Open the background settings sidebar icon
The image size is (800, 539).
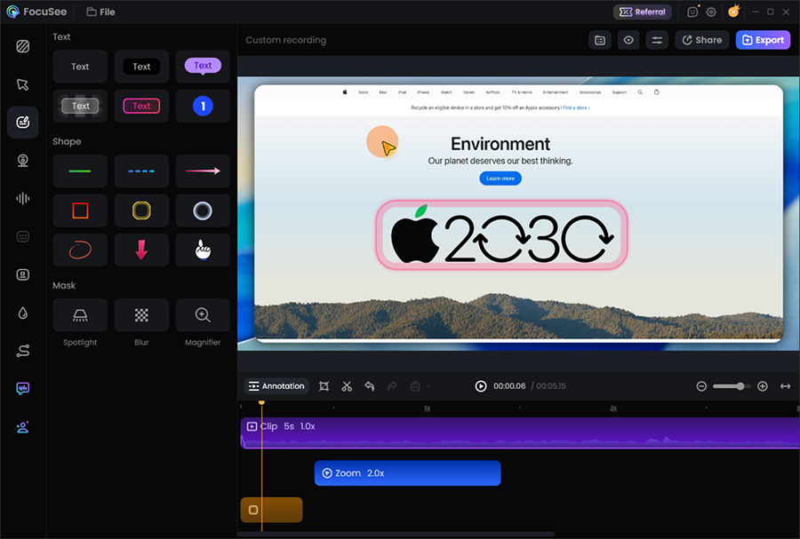pos(23,46)
